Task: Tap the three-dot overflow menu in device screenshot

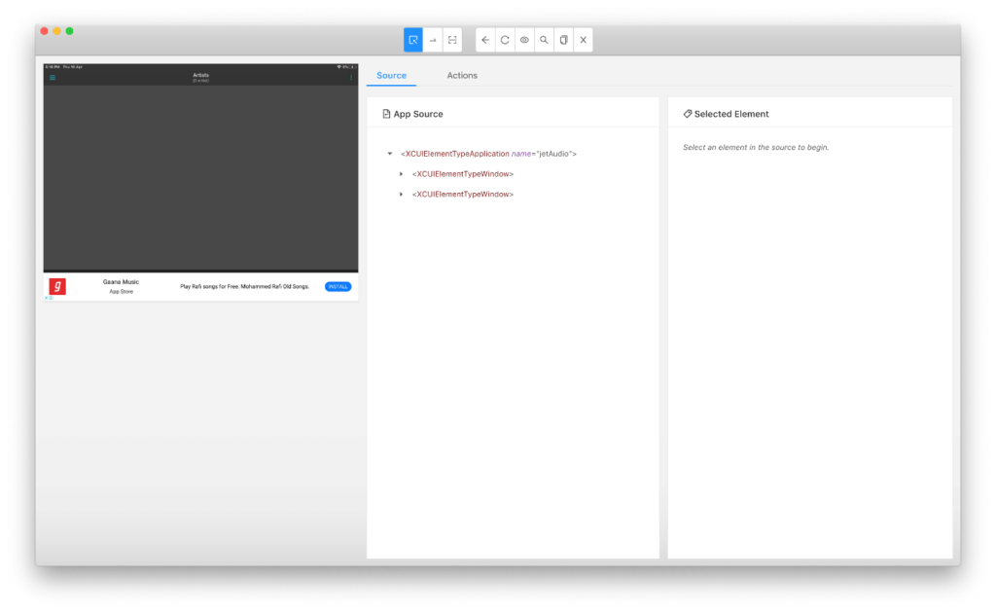Action: pyautogui.click(x=350, y=78)
